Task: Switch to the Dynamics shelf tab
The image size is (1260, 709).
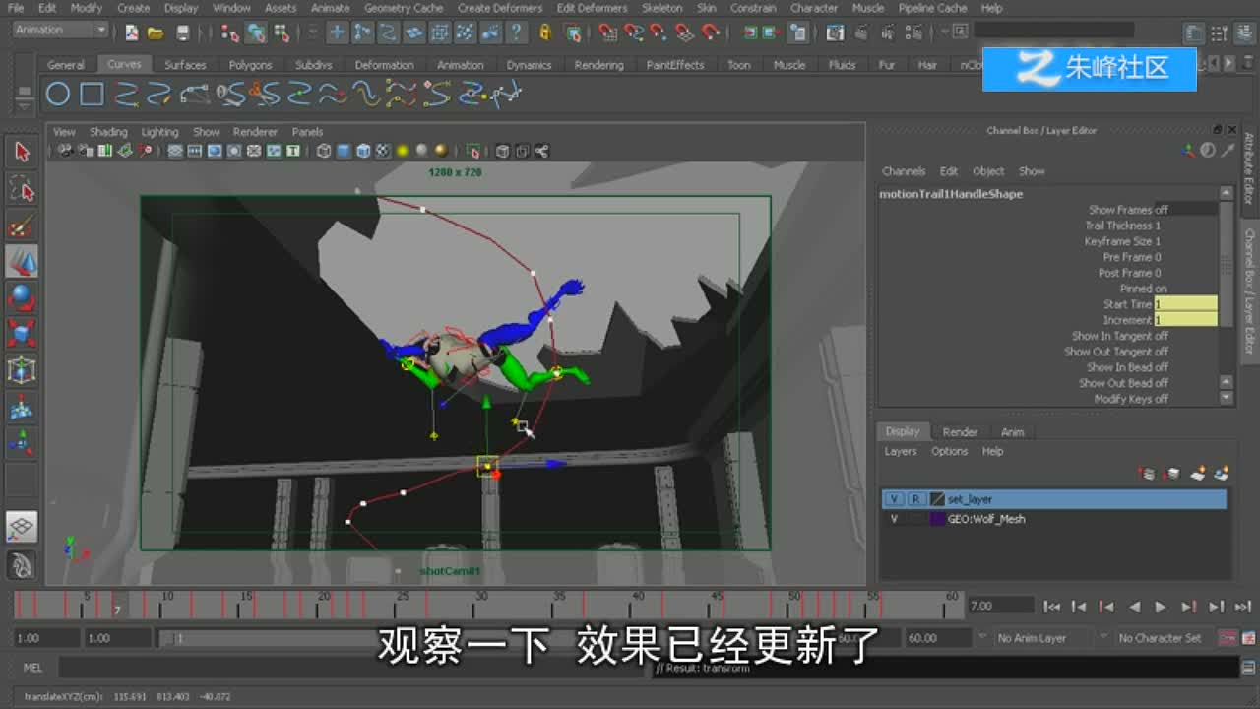Action: click(529, 65)
